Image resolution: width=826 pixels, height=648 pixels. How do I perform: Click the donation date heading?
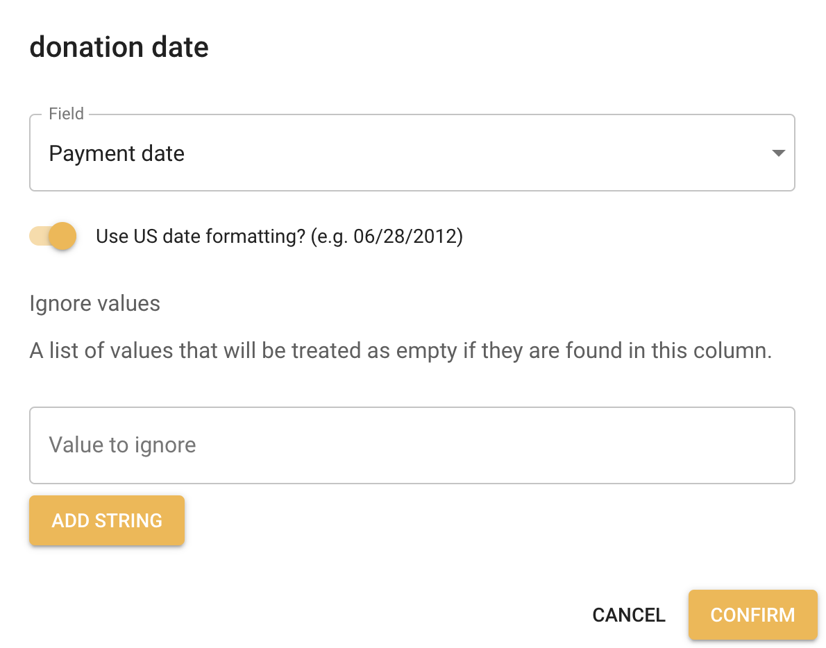[118, 46]
